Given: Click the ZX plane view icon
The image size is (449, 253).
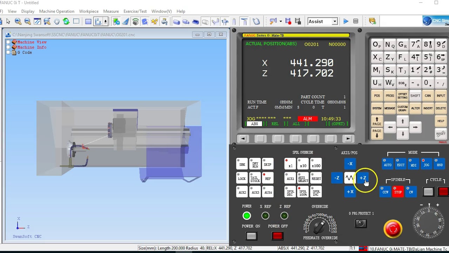Looking at the screenshot, I should (98, 21).
